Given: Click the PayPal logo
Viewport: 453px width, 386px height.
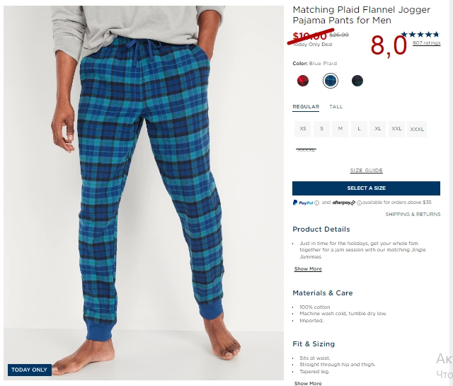Looking at the screenshot, I should pos(303,203).
